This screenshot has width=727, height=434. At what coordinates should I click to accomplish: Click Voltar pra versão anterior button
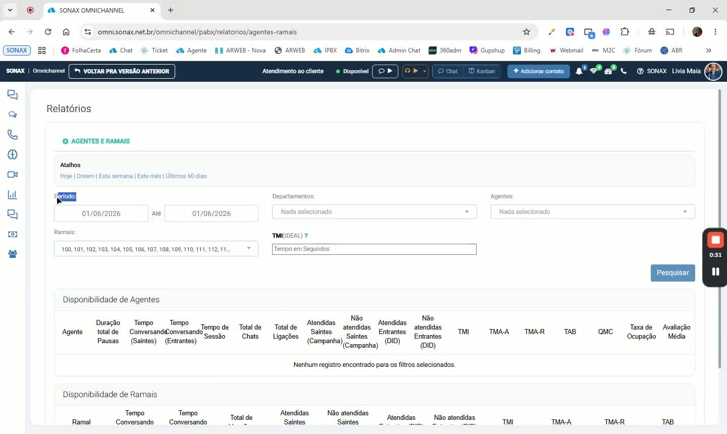(122, 71)
